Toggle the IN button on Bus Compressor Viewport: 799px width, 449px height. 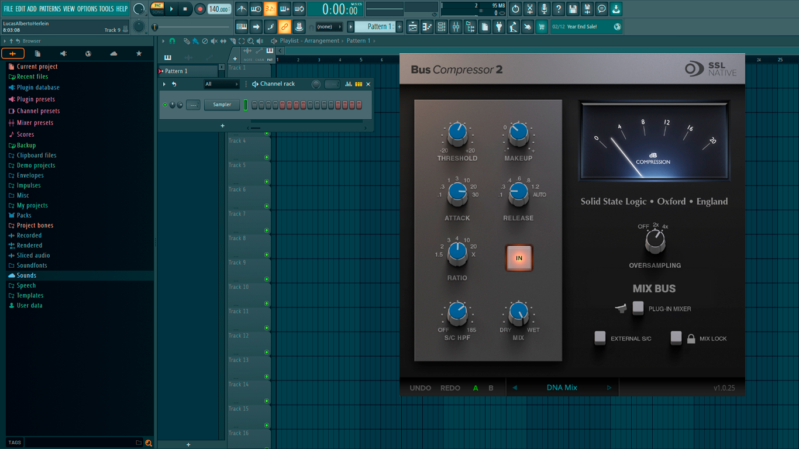point(519,258)
